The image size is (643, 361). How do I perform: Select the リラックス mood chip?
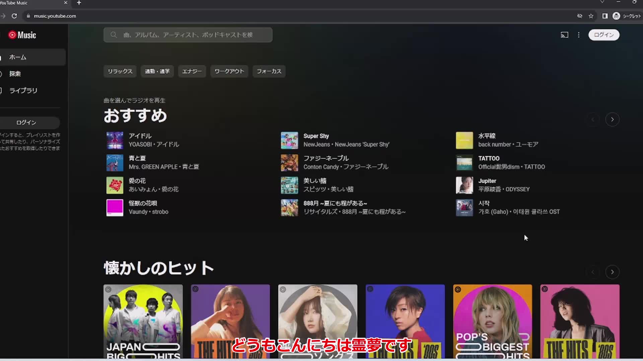(x=120, y=71)
